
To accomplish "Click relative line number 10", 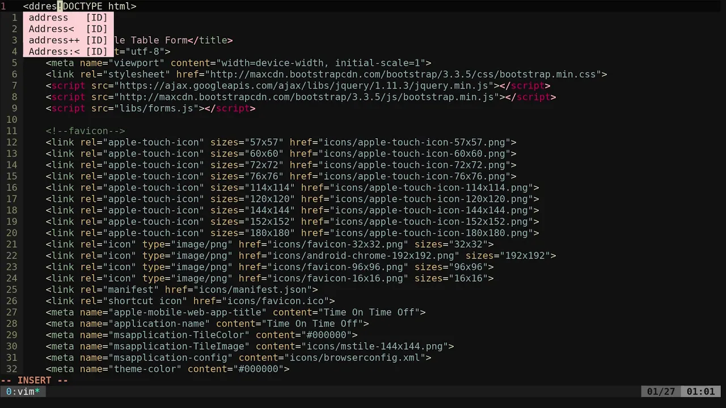I will point(12,120).
